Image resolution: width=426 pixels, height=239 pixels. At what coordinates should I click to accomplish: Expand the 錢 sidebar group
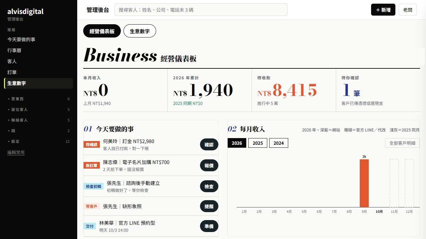point(38,131)
